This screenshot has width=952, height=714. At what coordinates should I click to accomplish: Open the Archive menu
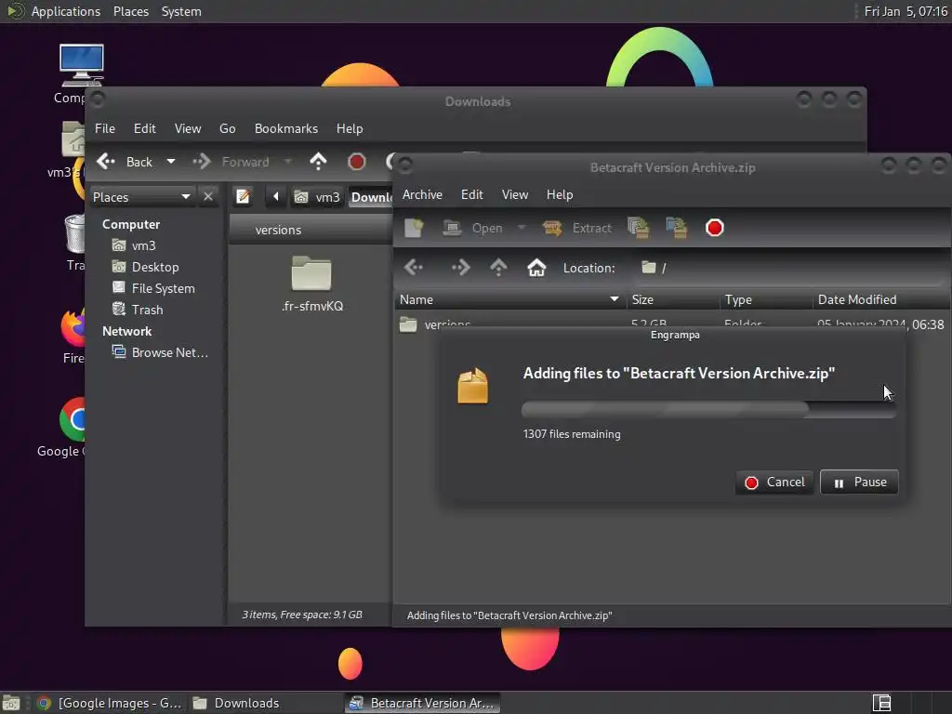422,194
